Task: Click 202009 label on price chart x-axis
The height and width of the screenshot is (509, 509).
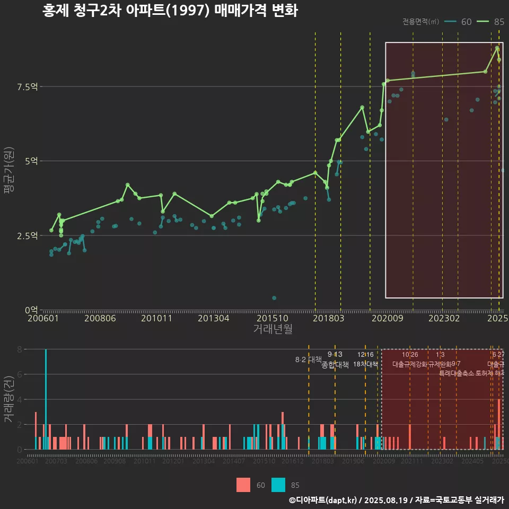Action: tap(387, 318)
